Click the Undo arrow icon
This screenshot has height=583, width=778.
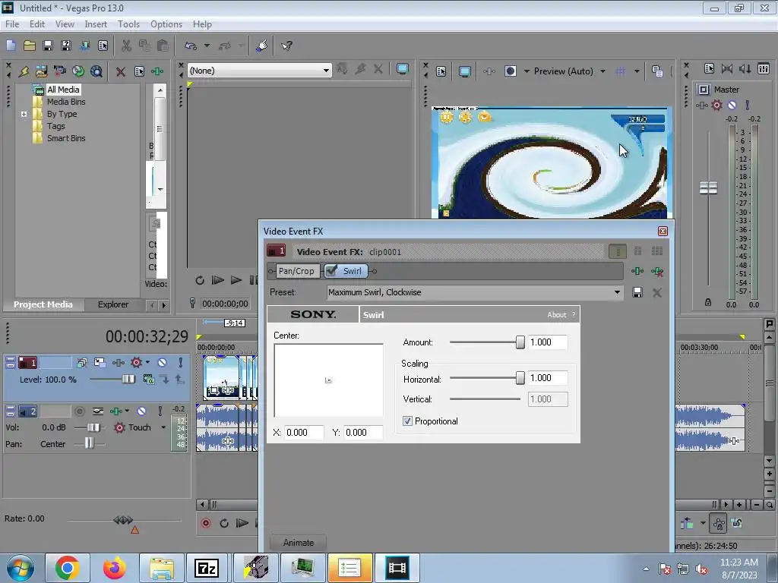click(x=191, y=46)
